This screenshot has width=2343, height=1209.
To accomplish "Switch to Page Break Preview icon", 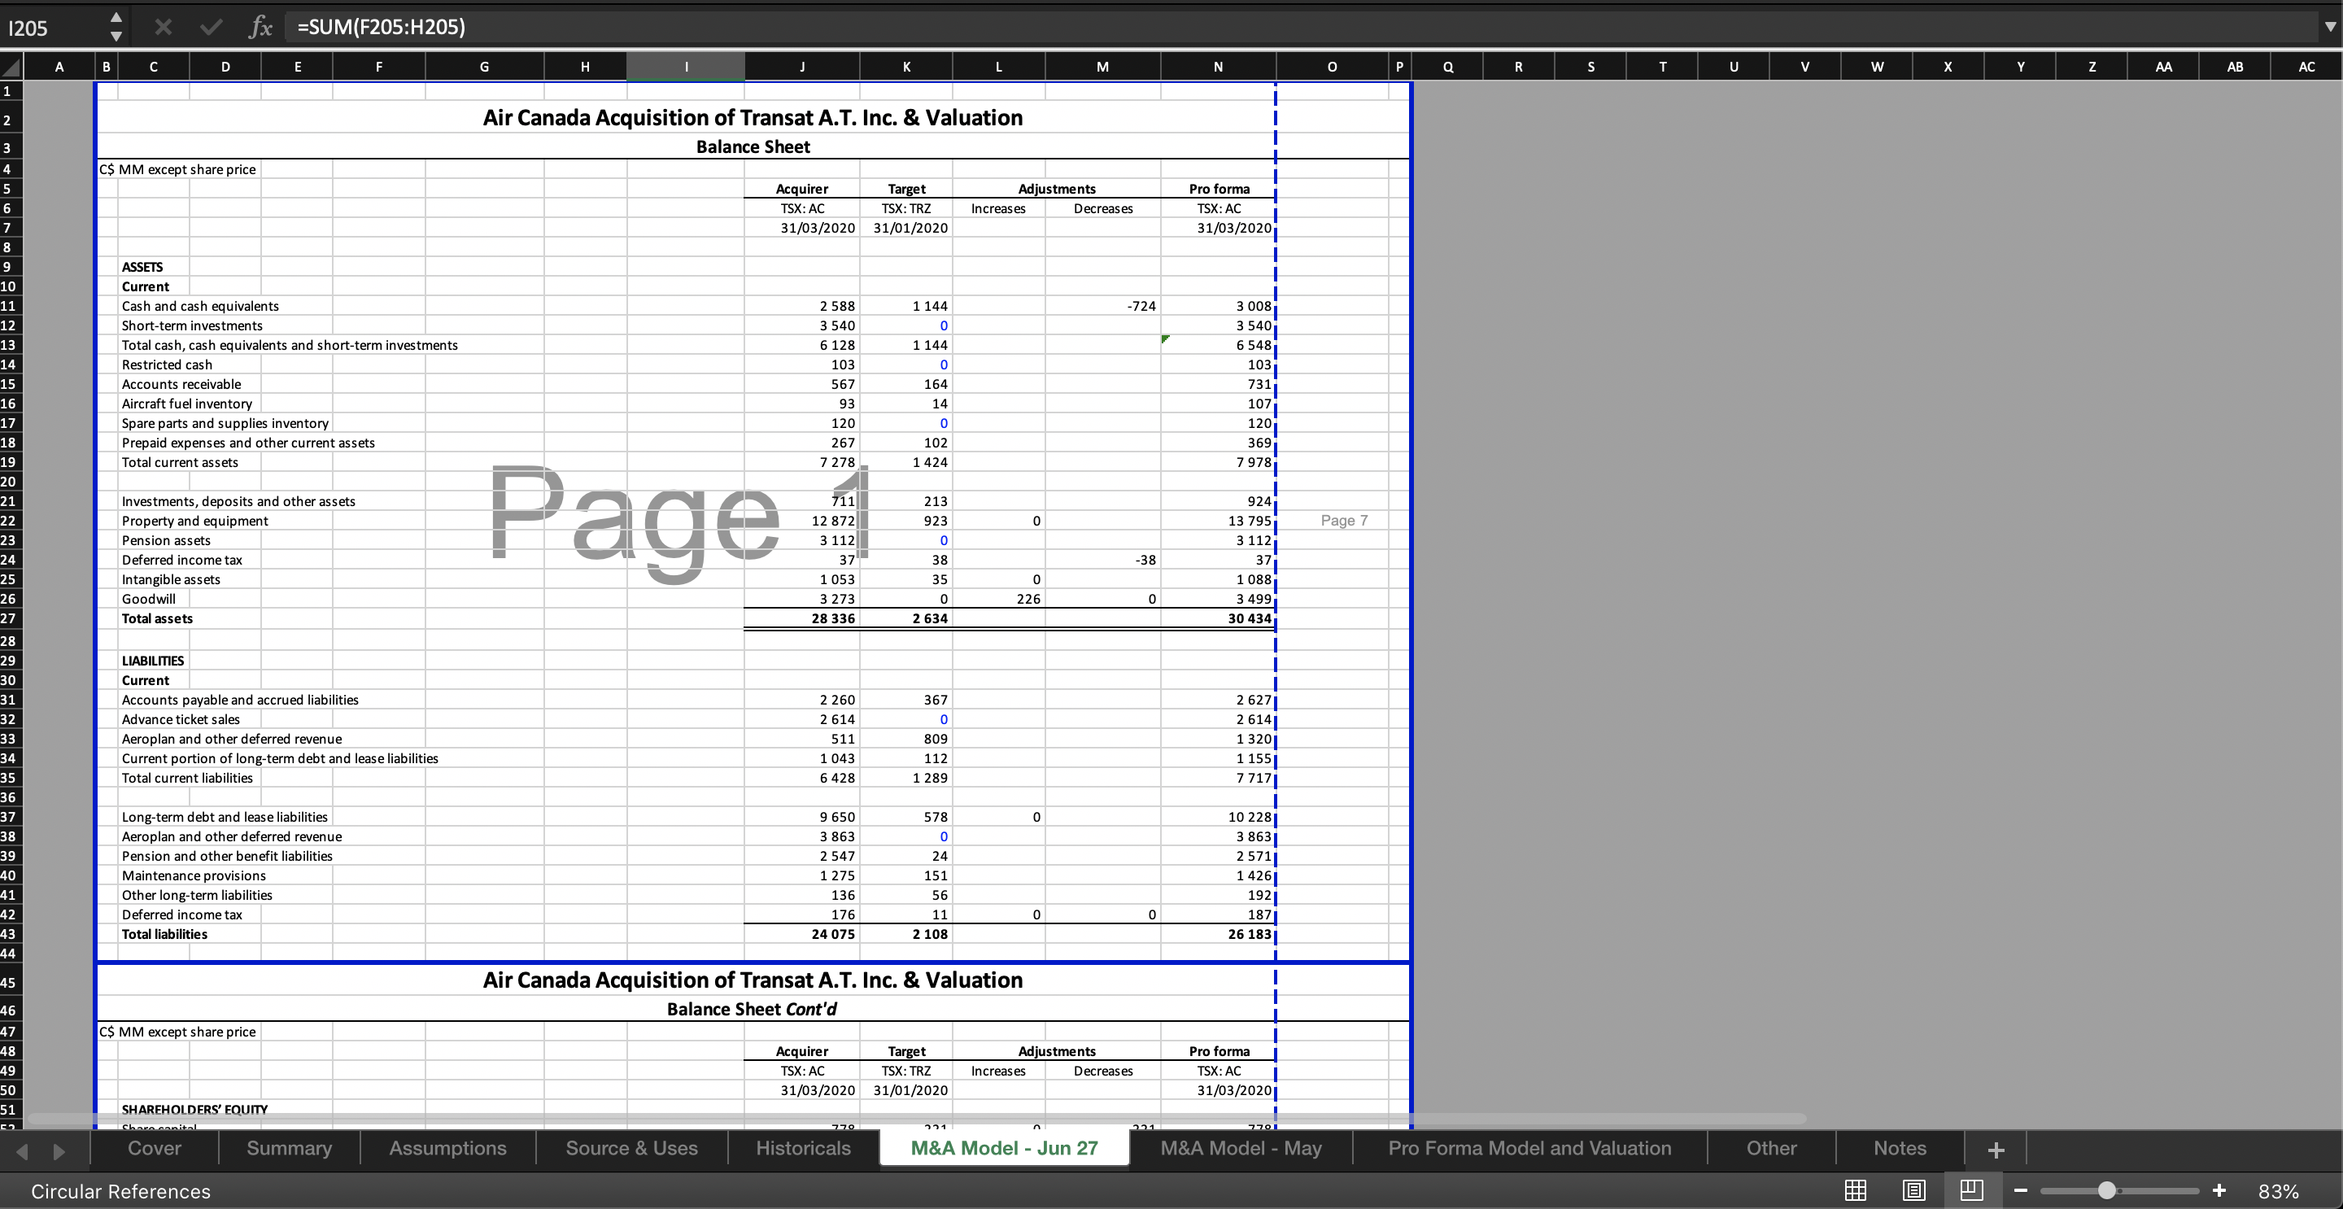I will click(1971, 1190).
